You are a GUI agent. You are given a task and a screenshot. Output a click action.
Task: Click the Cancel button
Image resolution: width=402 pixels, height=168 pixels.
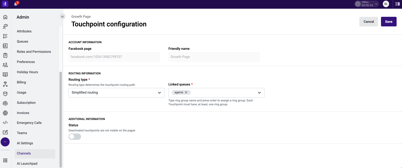[x=369, y=22]
